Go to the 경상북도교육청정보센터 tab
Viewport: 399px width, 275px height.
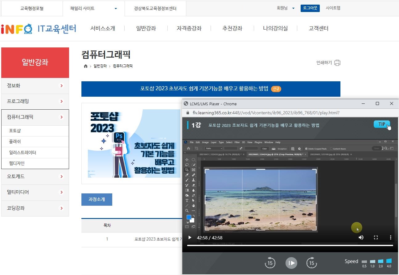[155, 9]
